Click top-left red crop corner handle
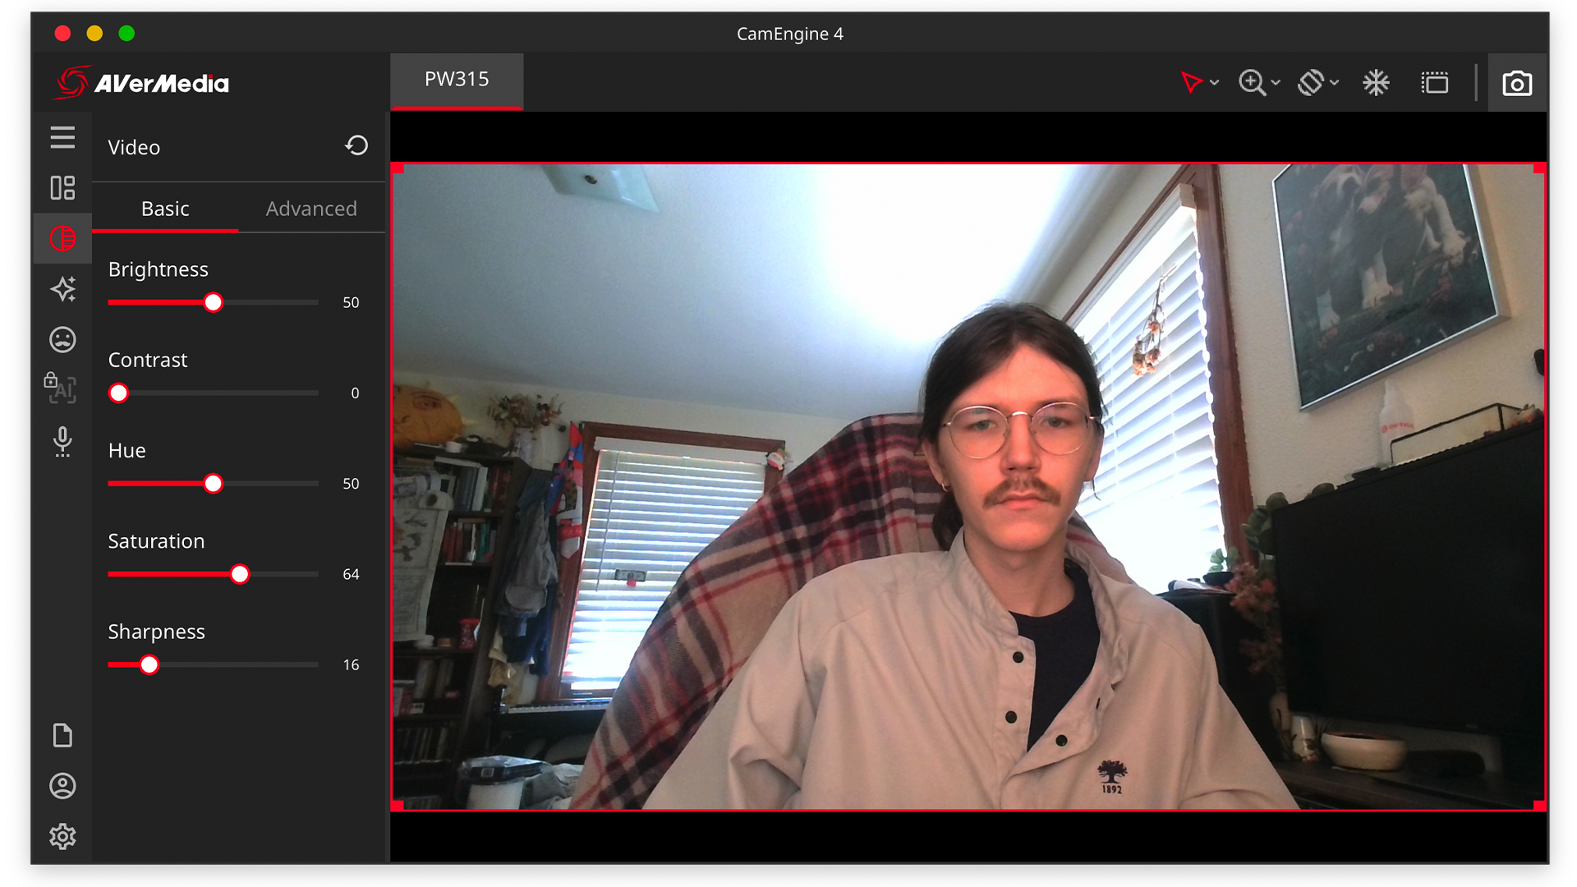The height and width of the screenshot is (887, 1577). point(398,169)
